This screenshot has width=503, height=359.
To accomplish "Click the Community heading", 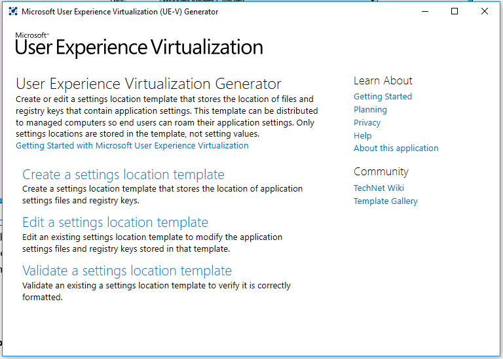I will [381, 172].
